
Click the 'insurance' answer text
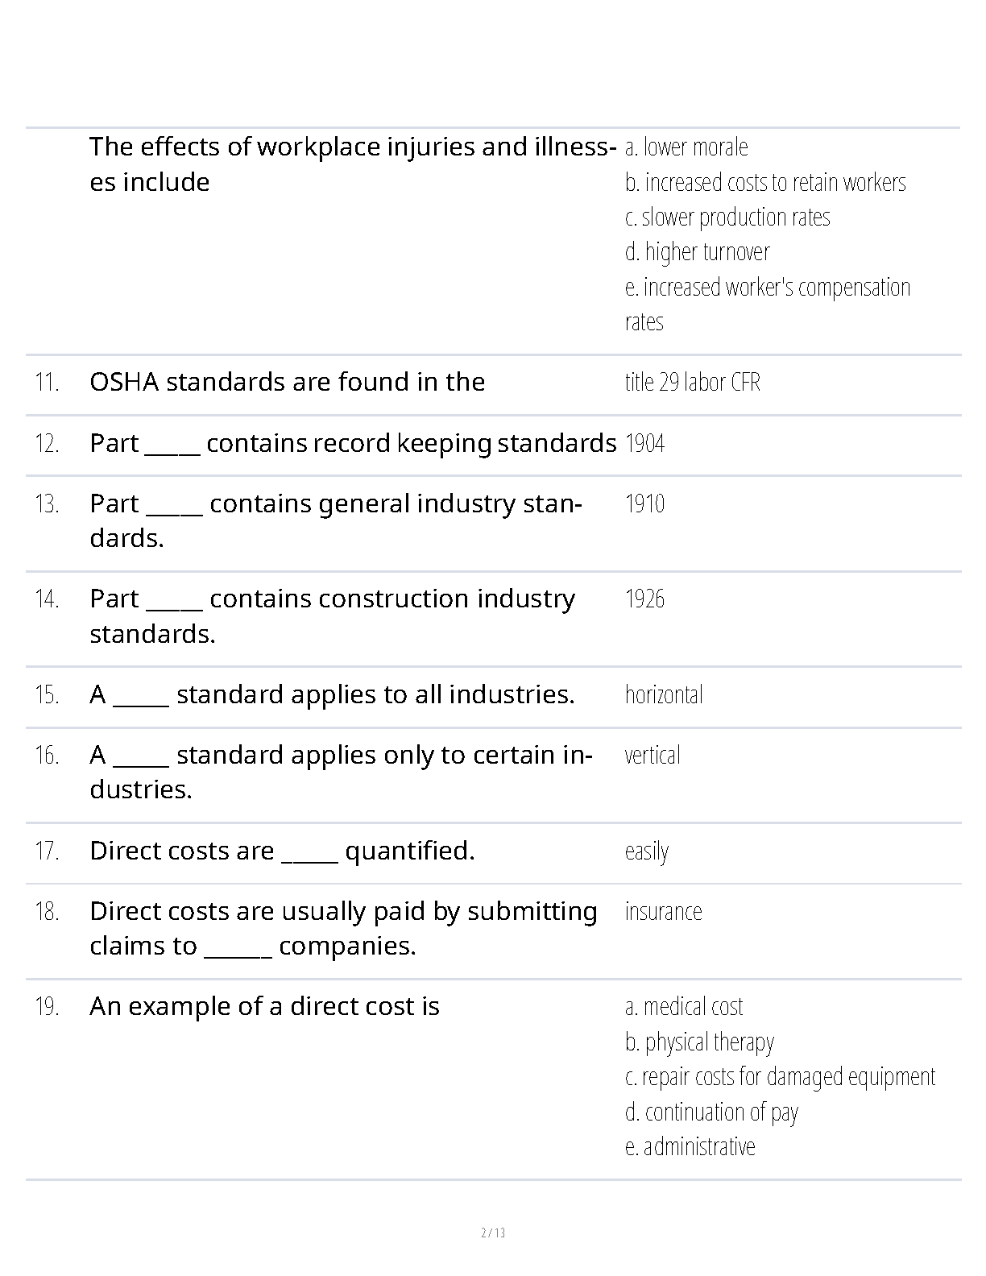pyautogui.click(x=663, y=911)
